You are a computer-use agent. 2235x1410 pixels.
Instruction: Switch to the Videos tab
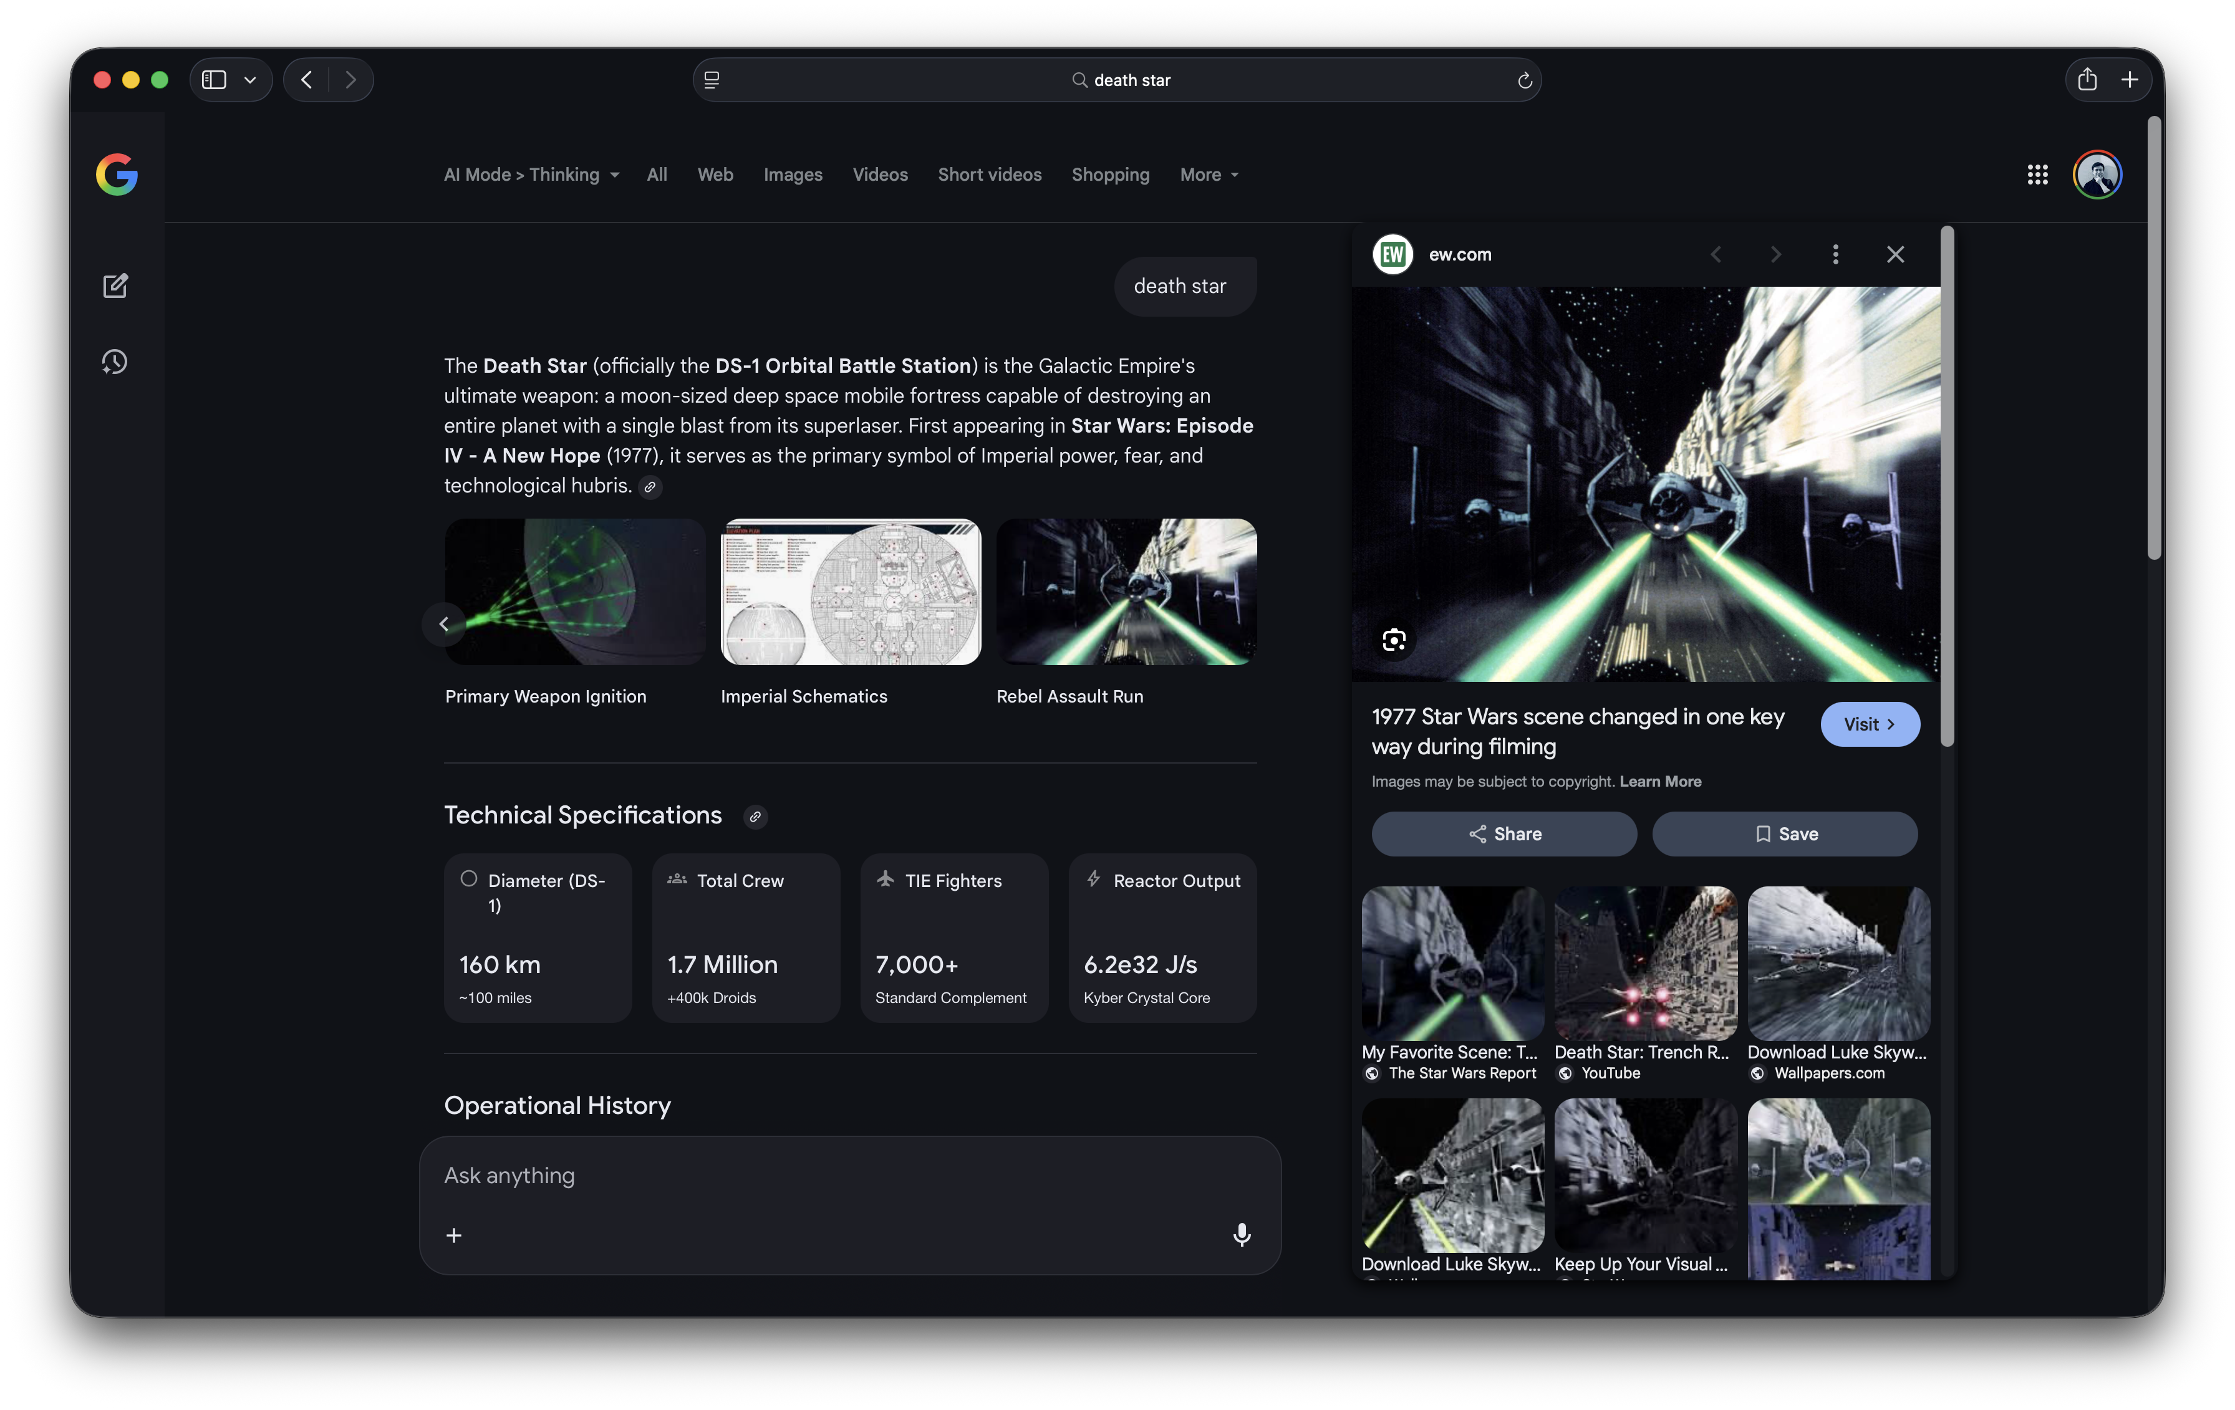point(880,175)
